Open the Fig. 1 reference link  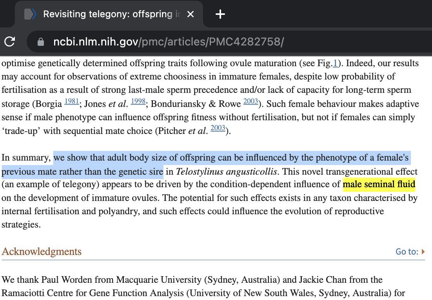tap(335, 63)
